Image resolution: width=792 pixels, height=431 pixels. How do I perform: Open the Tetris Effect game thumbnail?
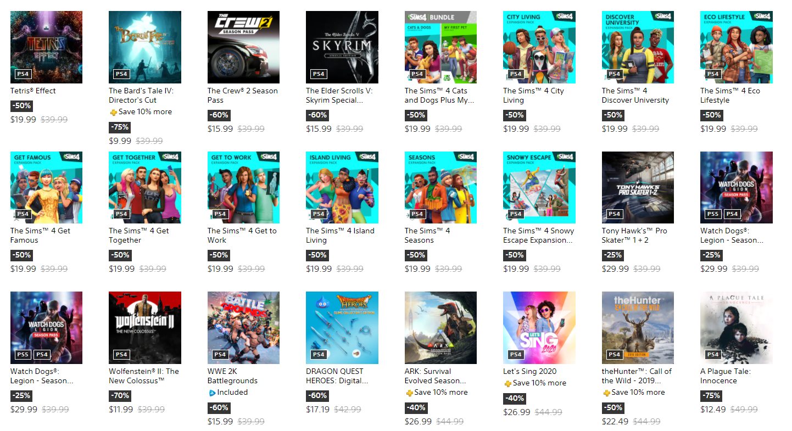pyautogui.click(x=46, y=47)
